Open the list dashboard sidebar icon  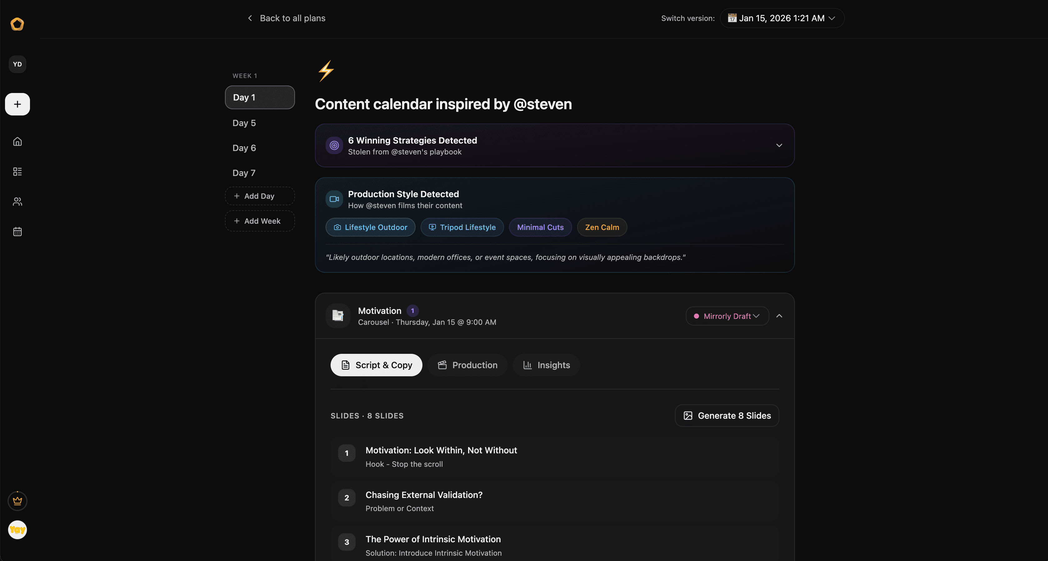point(17,171)
